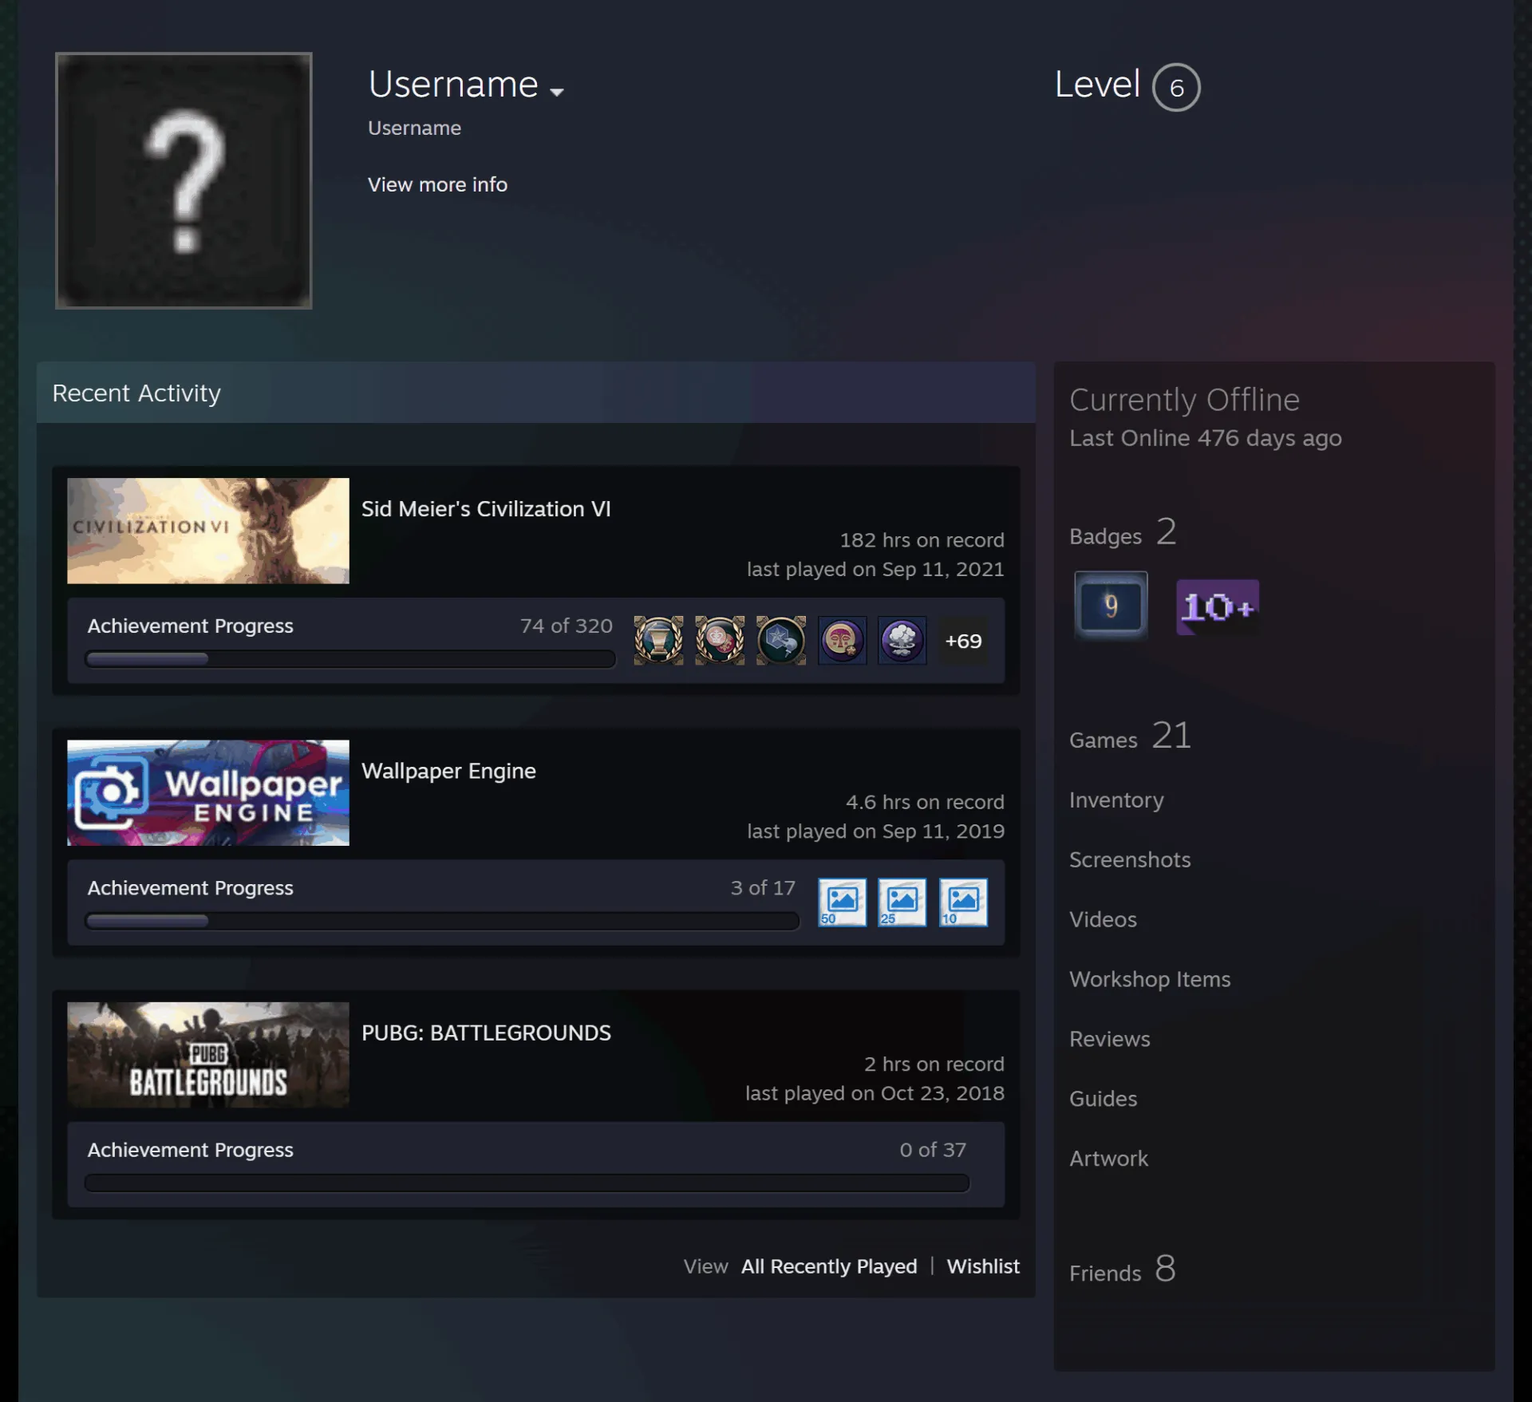The height and width of the screenshot is (1402, 1532).
Task: Open the View more info link
Action: [x=437, y=184]
